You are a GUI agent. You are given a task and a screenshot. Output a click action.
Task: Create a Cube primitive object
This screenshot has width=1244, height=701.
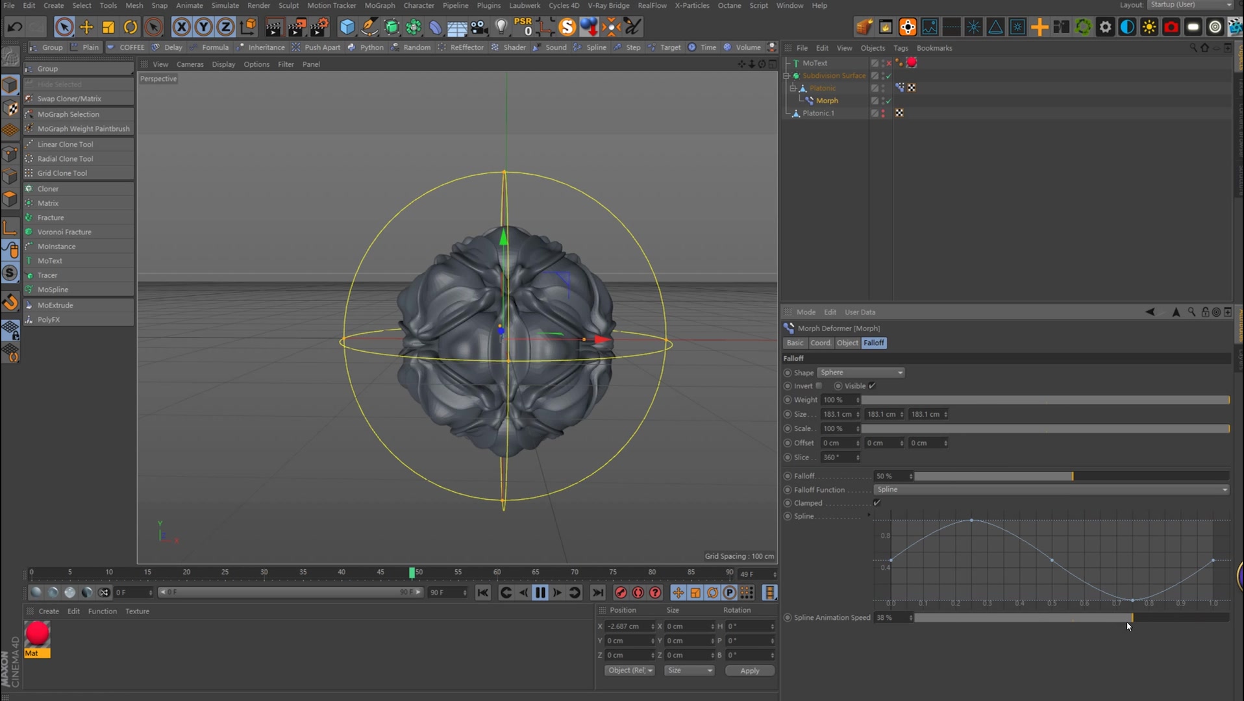click(347, 27)
